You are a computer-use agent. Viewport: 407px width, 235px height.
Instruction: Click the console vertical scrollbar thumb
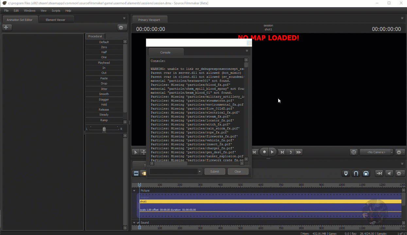[x=246, y=65]
